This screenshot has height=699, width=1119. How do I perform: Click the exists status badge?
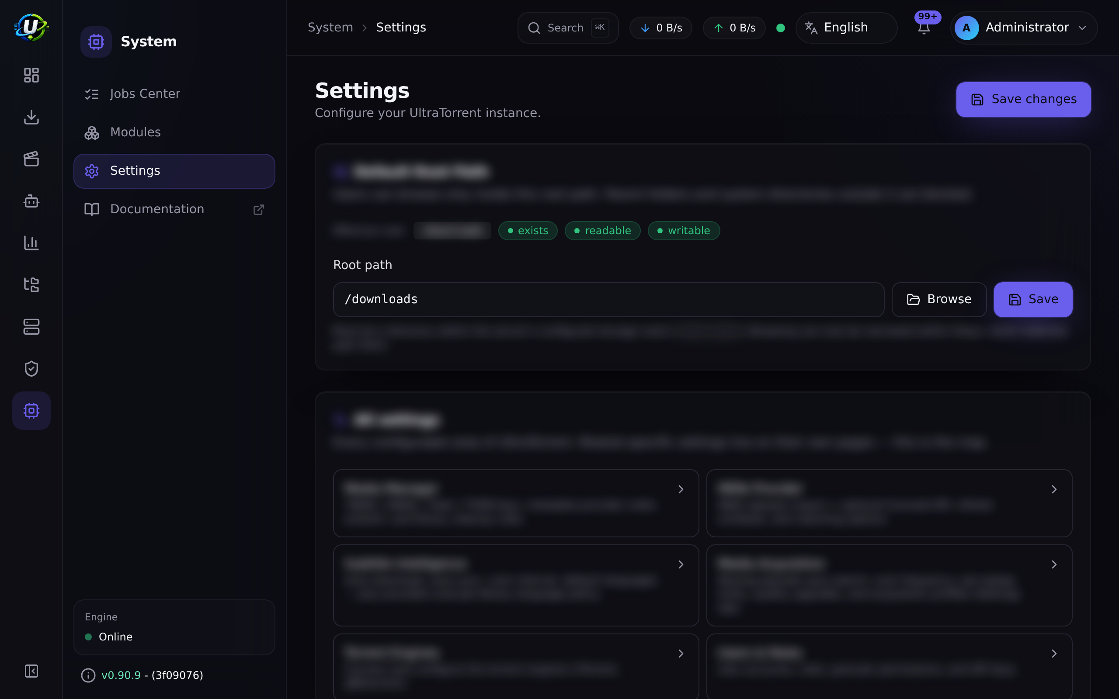pos(528,231)
